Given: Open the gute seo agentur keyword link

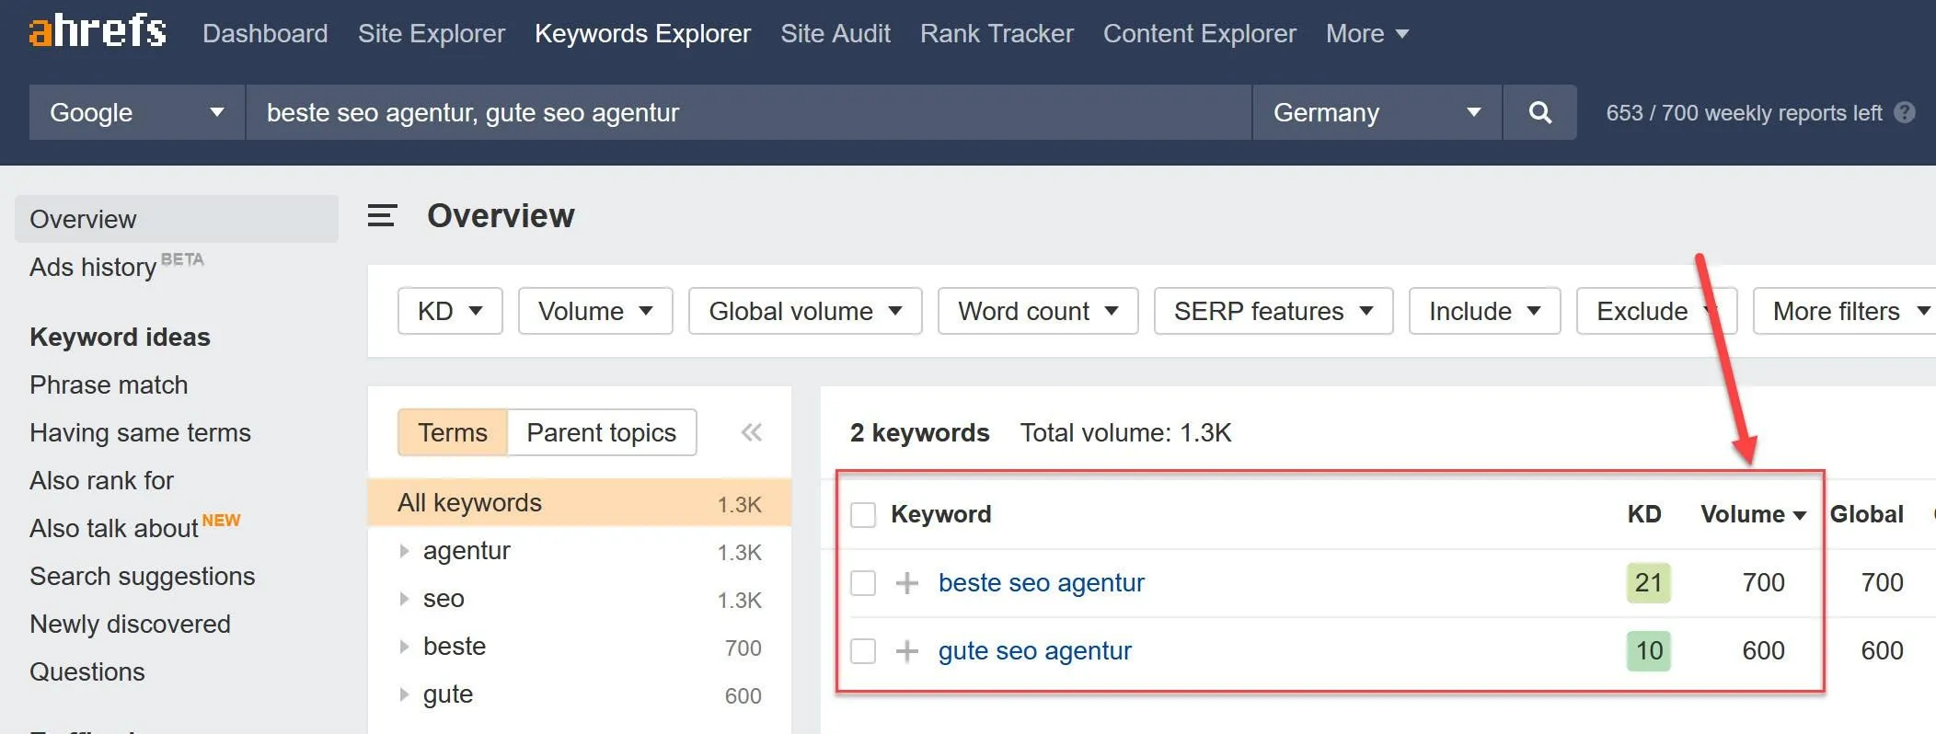Looking at the screenshot, I should coord(1035,651).
